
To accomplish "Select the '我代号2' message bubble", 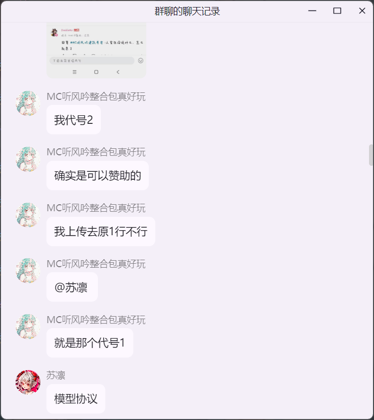I will click(x=74, y=120).
